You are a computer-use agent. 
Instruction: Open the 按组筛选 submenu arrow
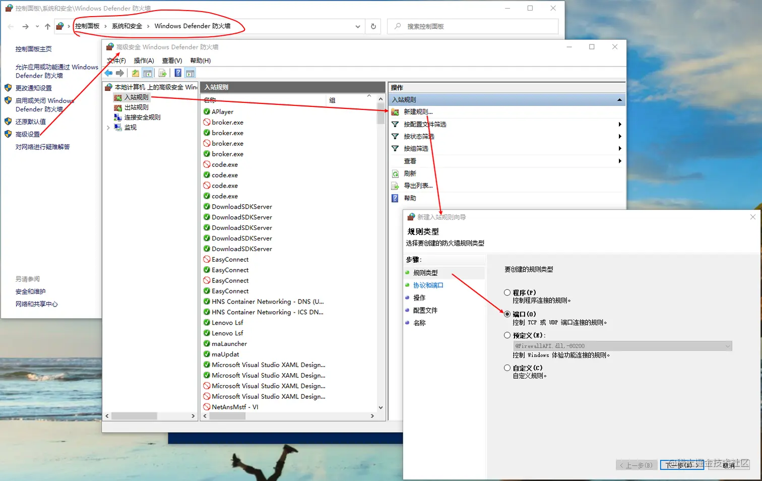pos(620,148)
